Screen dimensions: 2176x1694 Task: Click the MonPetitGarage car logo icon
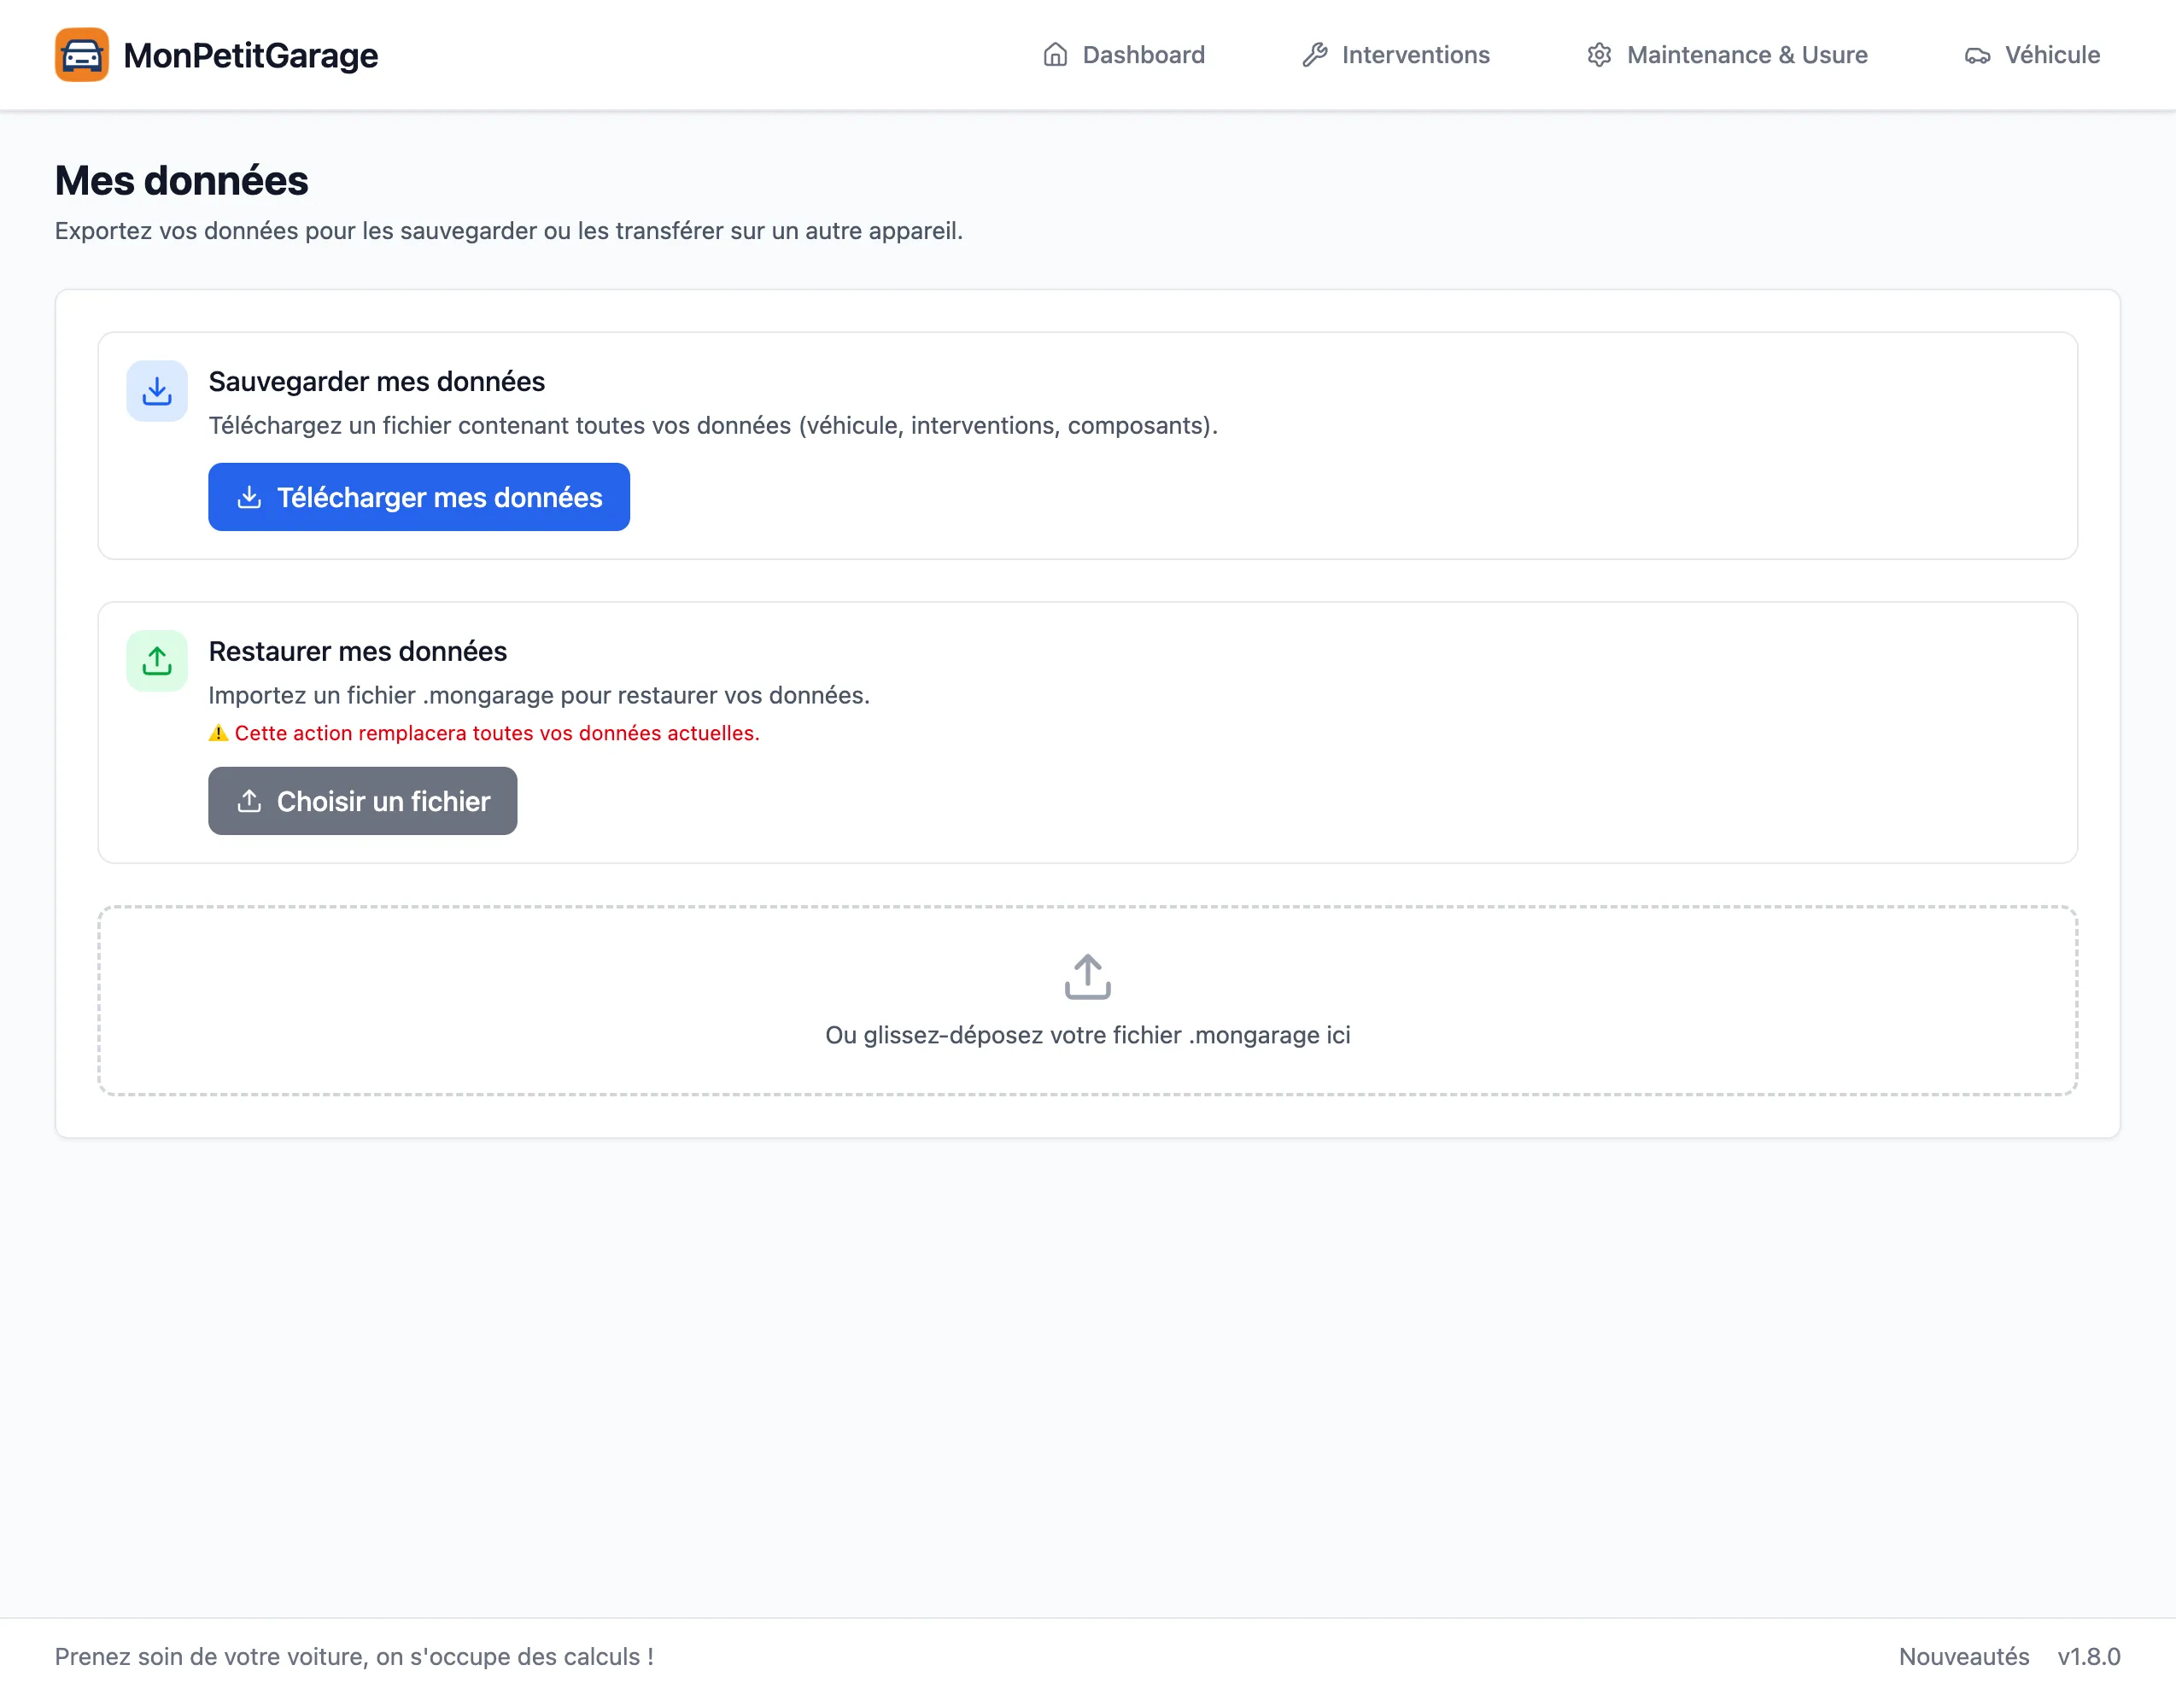[82, 55]
